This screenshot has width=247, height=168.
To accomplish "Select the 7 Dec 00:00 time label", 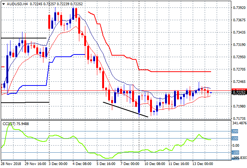I will click(130, 164).
